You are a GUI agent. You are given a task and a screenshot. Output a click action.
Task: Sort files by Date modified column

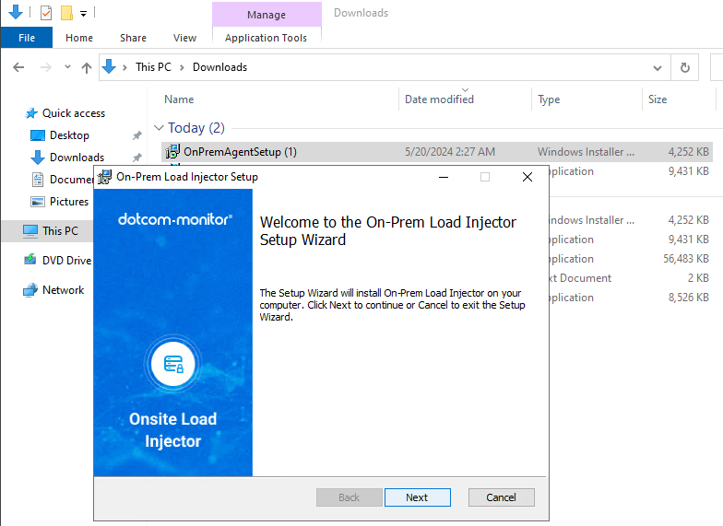click(439, 99)
